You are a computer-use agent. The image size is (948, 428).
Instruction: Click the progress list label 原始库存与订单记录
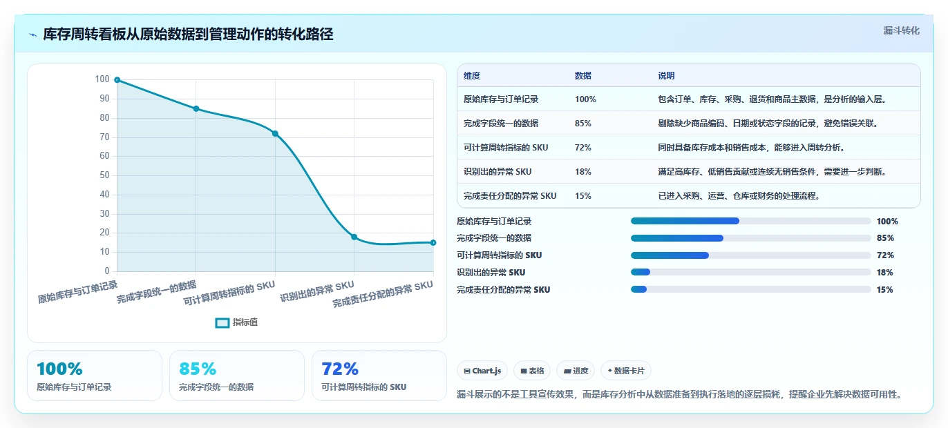[494, 222]
